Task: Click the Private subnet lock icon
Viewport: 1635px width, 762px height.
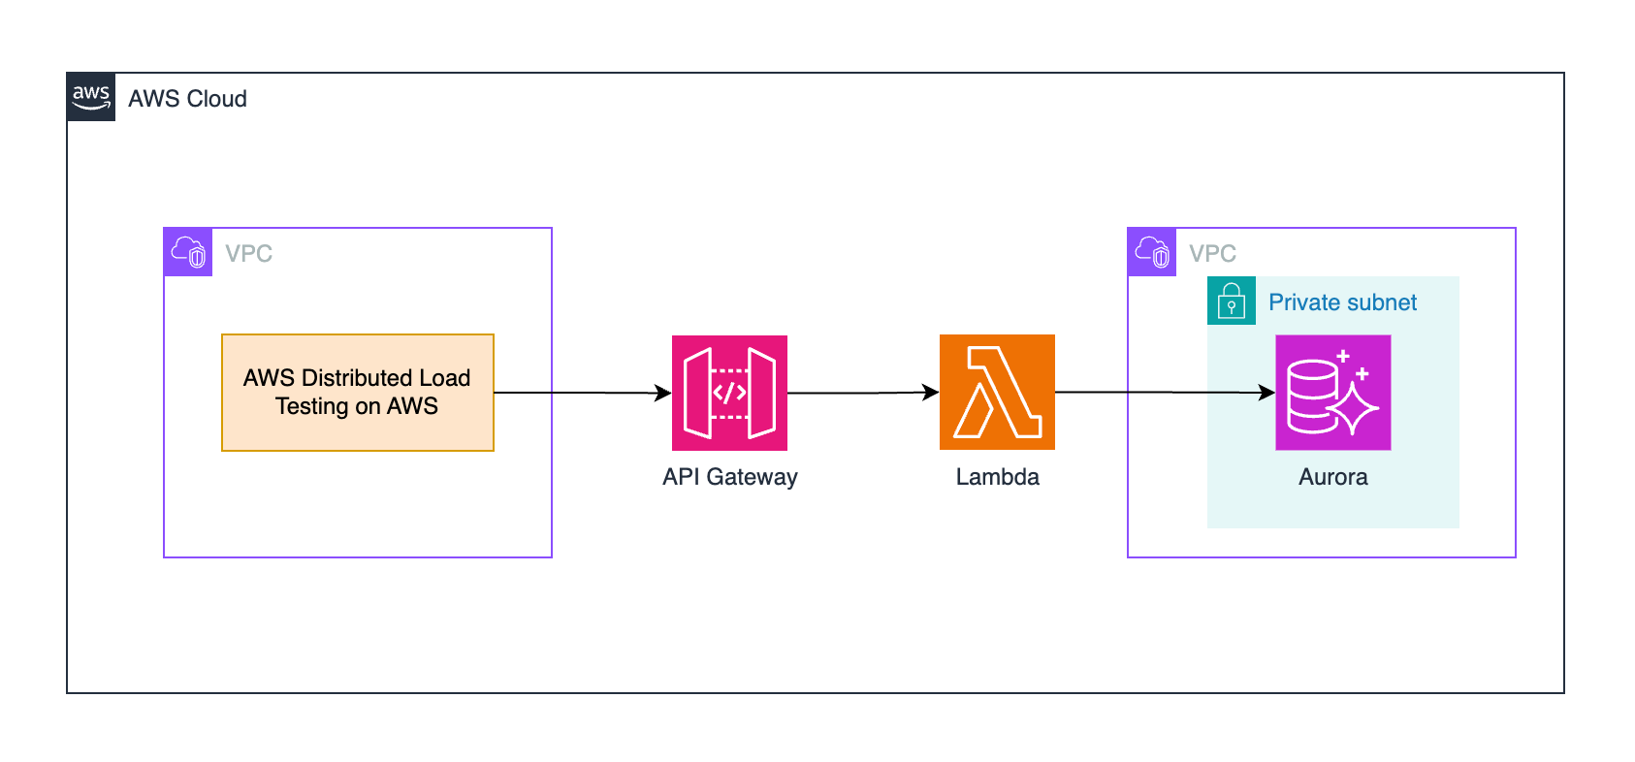Action: (1232, 301)
